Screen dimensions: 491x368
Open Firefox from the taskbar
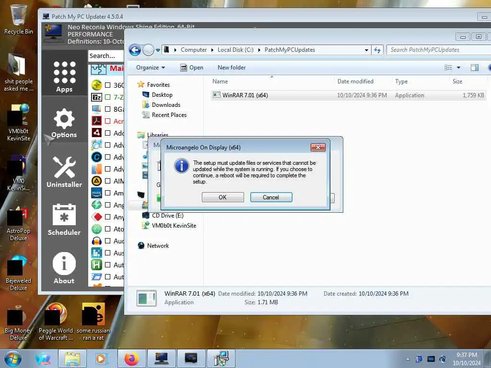[132, 358]
